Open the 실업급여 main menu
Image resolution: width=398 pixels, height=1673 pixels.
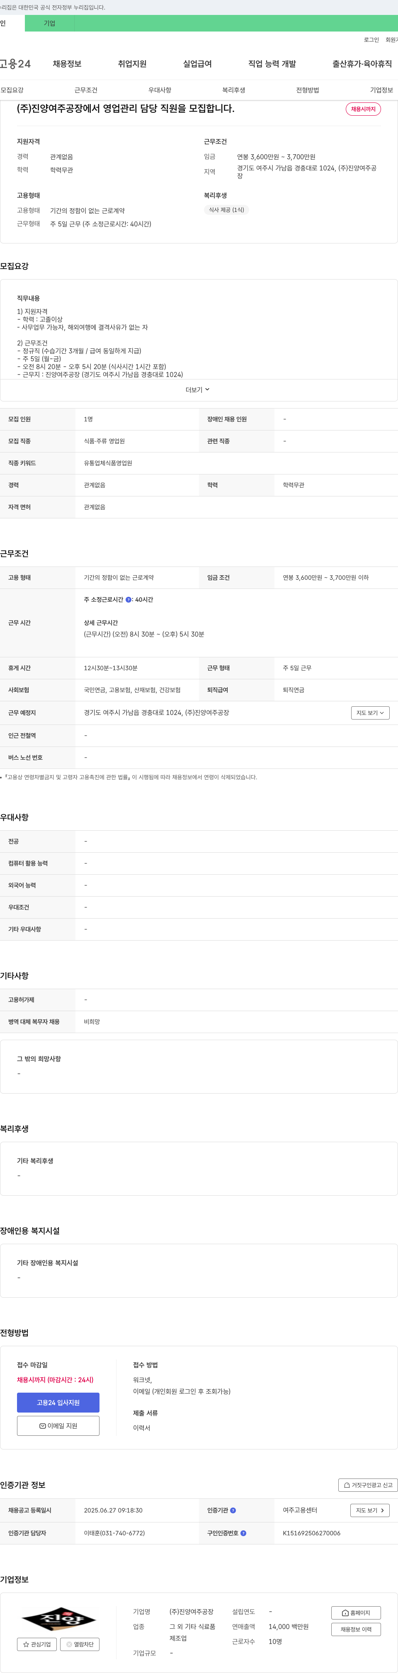pos(197,63)
